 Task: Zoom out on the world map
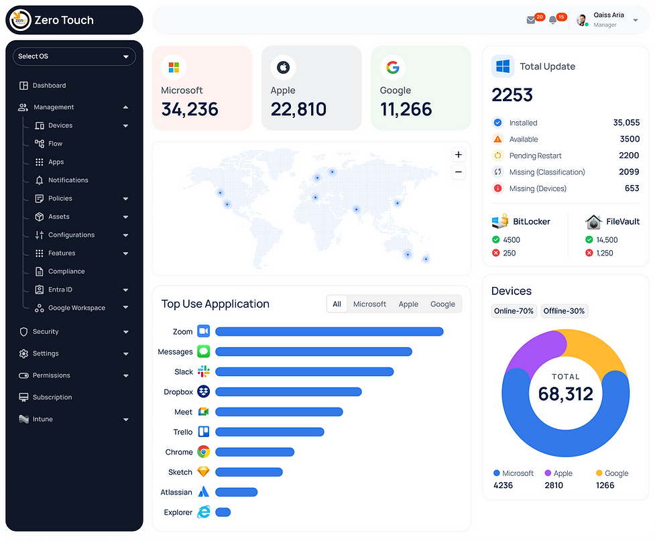point(459,172)
